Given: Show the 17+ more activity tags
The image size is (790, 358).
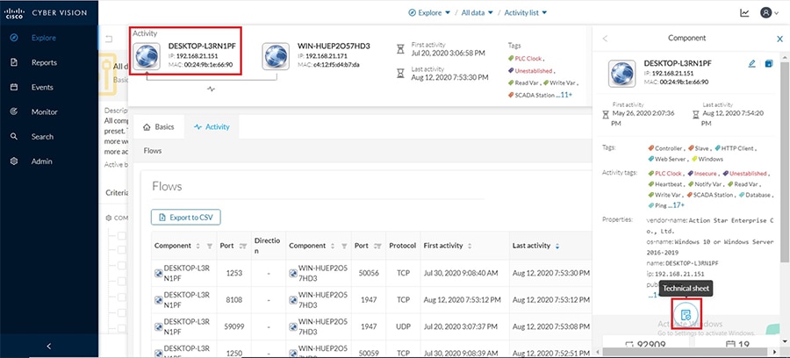Looking at the screenshot, I should pos(680,205).
